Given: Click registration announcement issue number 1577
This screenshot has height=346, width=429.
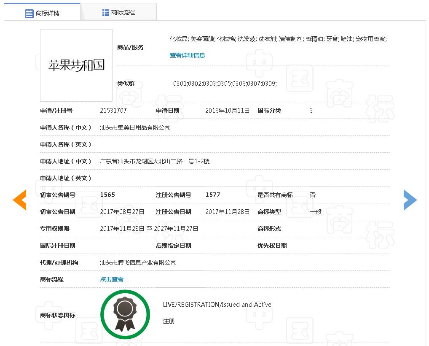Looking at the screenshot, I should pyautogui.click(x=213, y=195).
